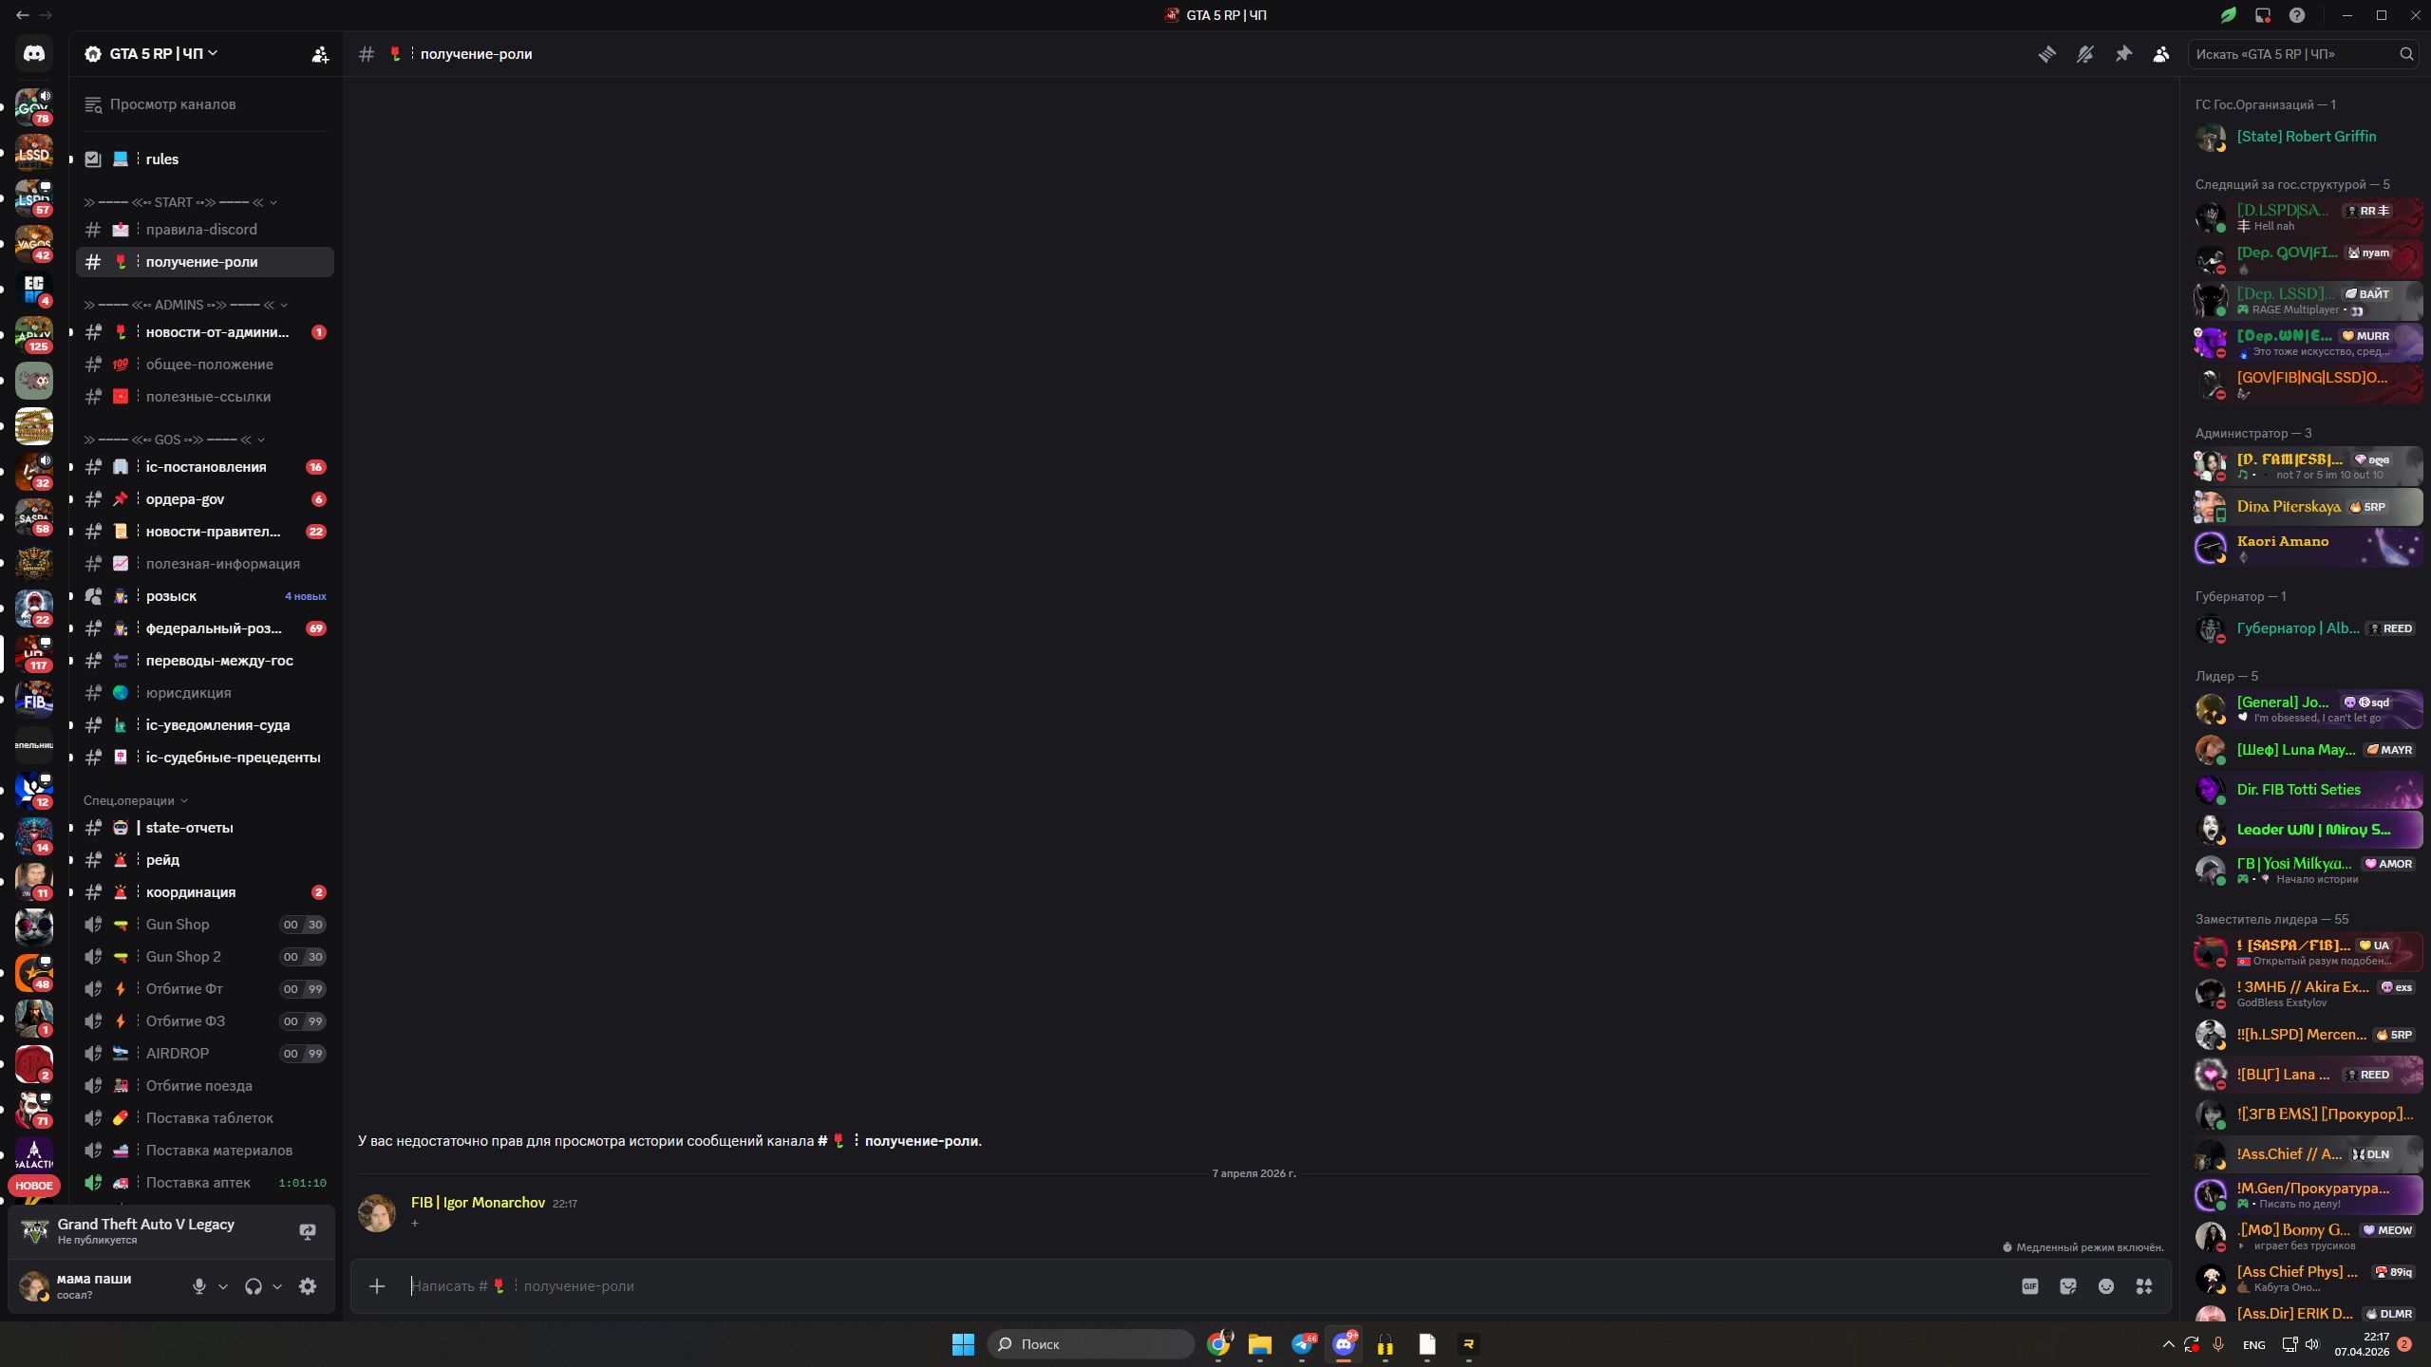Open the розыск channel
2431x1367 pixels.
point(171,596)
